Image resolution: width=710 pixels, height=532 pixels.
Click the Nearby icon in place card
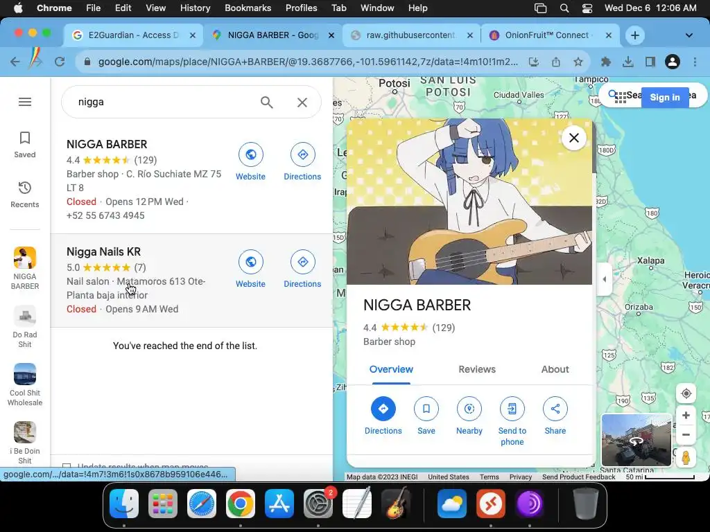[469, 409]
